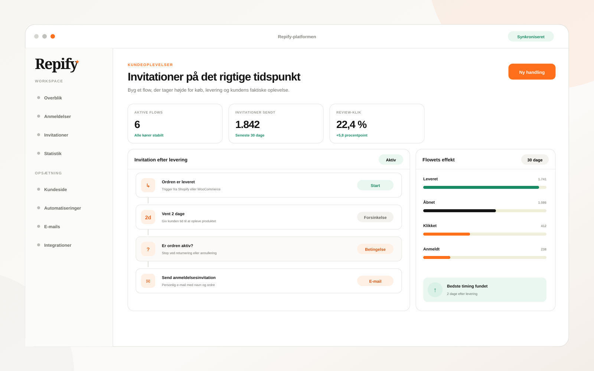
Task: Select the Vent 2 dage step title
Action: tap(173, 214)
